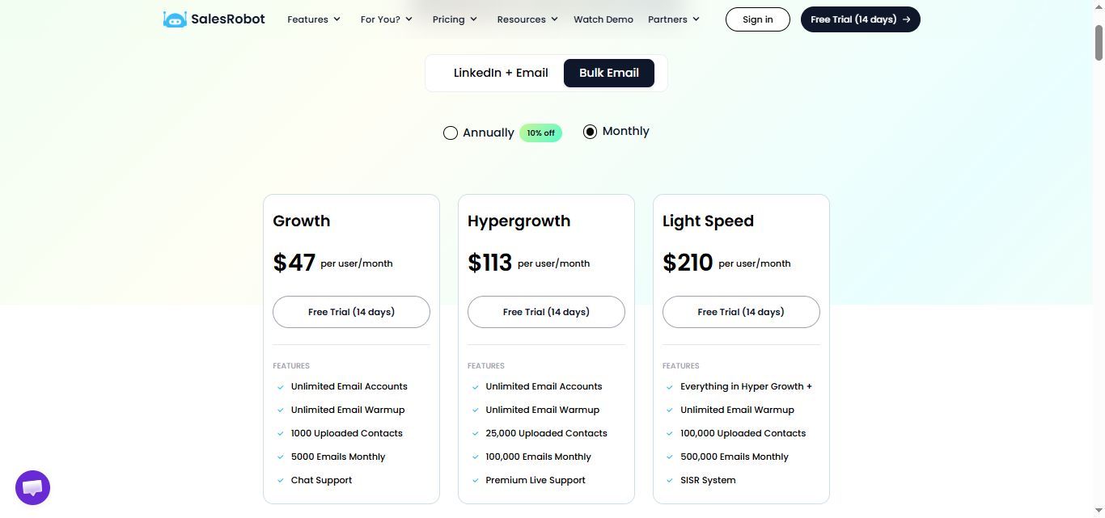Click the 10% off badge
This screenshot has width=1105, height=518.
(x=540, y=133)
